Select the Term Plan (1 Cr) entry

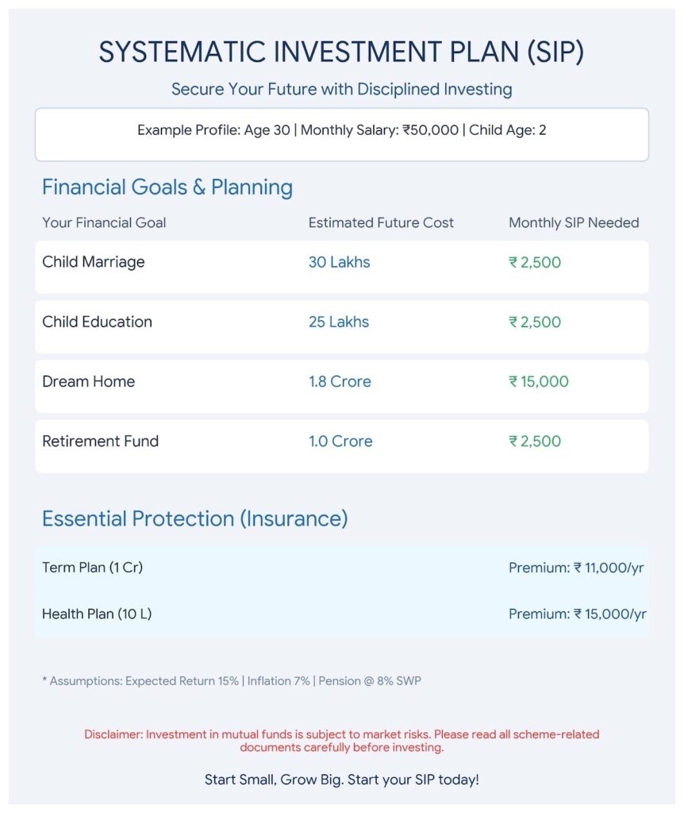(x=341, y=568)
